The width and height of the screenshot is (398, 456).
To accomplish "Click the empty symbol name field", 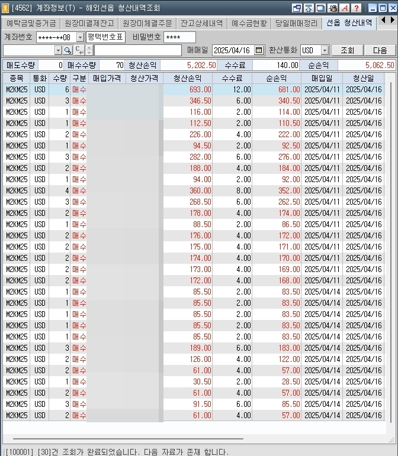I will pyautogui.click(x=138, y=51).
